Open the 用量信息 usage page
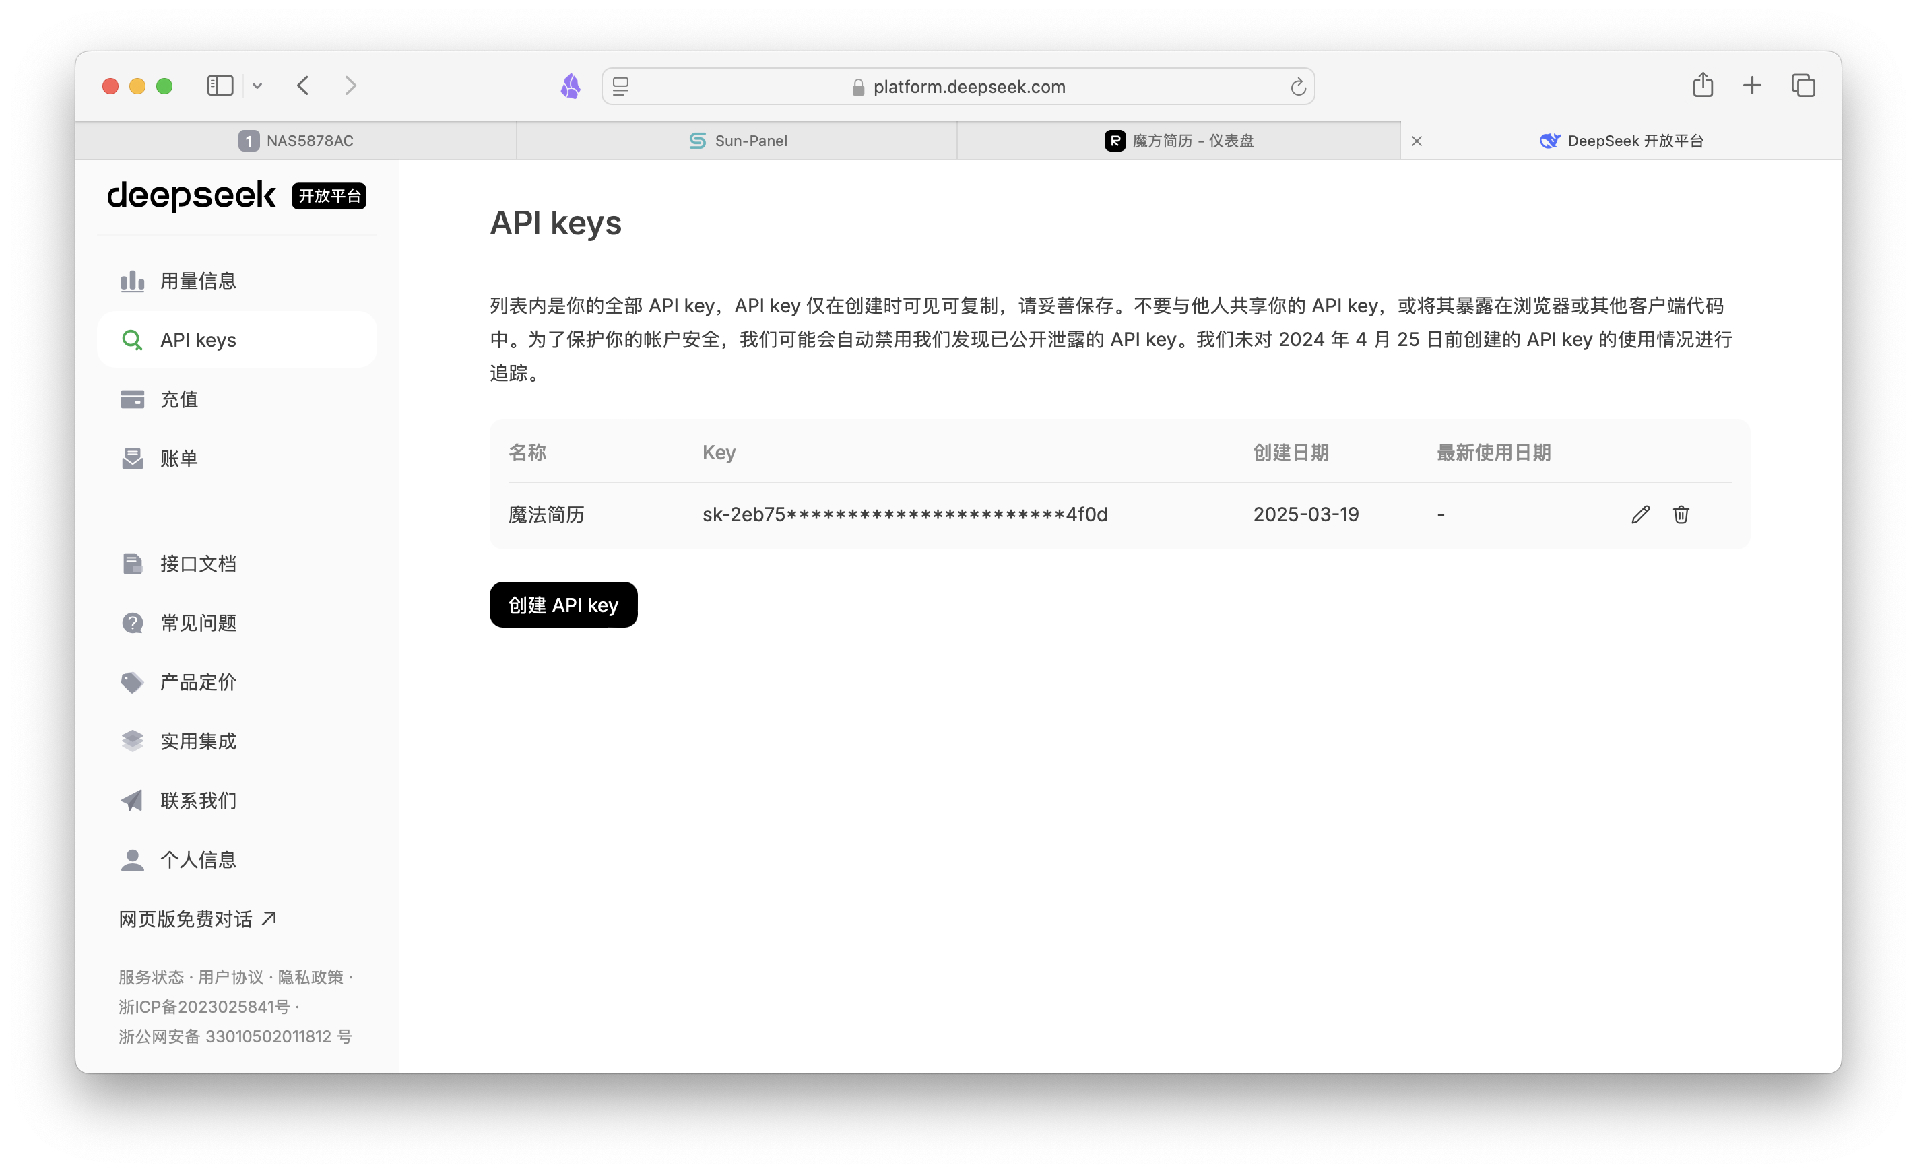Screen dimensions: 1917x1173 tap(236, 281)
